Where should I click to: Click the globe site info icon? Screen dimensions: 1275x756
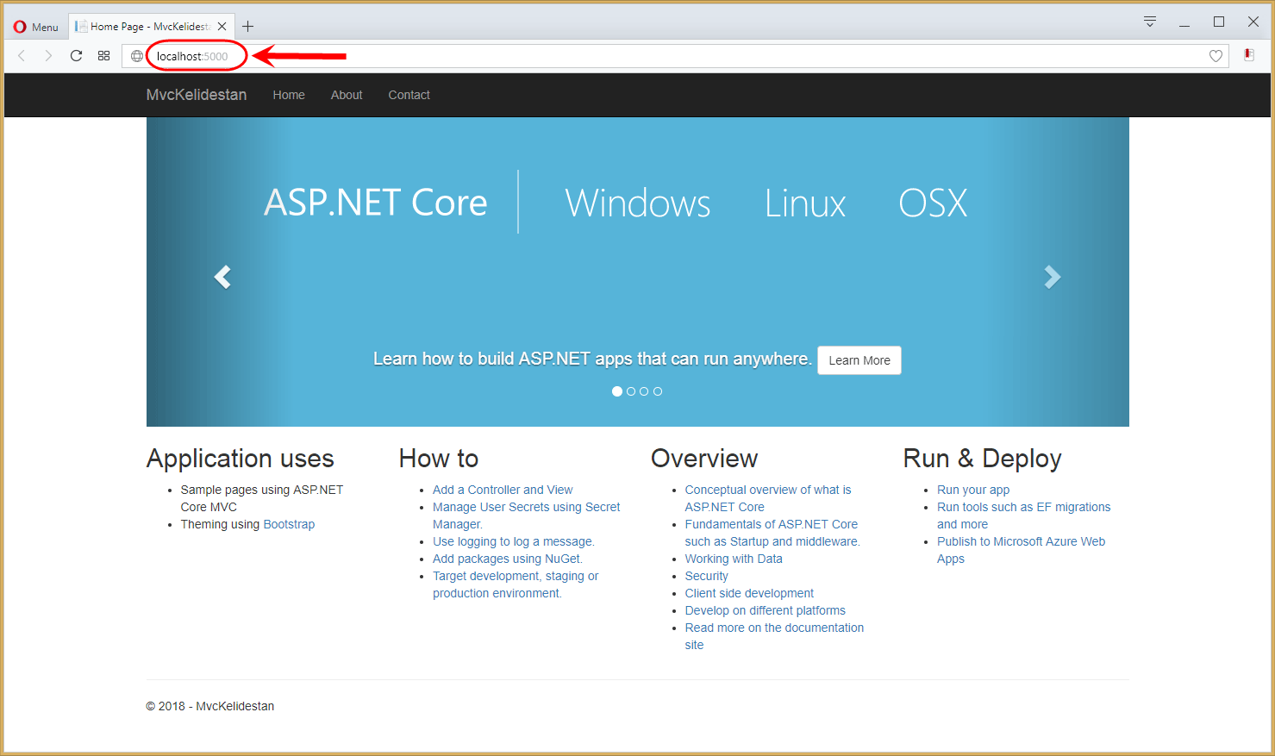(x=137, y=56)
